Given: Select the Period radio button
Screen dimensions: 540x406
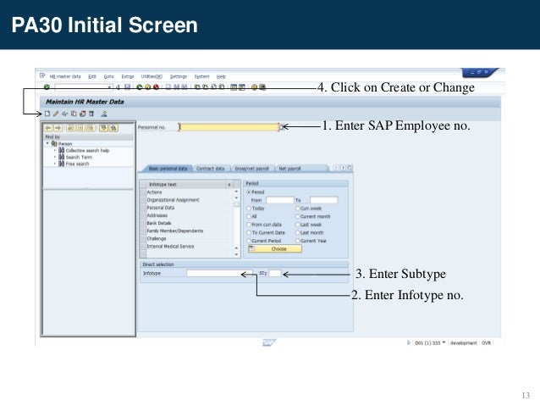Looking at the screenshot, I should (248, 192).
